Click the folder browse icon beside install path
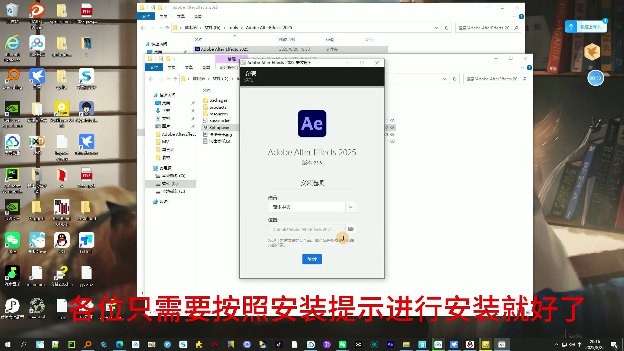 click(350, 229)
